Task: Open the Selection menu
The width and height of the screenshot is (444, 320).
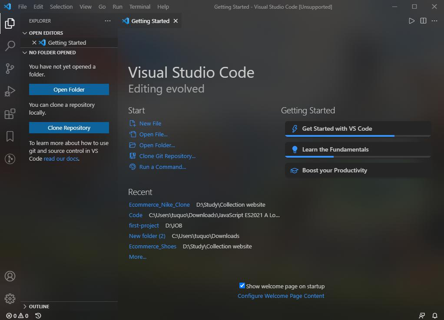Action: coord(61,7)
